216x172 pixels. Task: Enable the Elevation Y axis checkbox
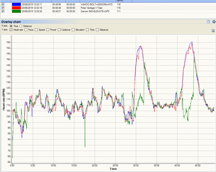74,30
